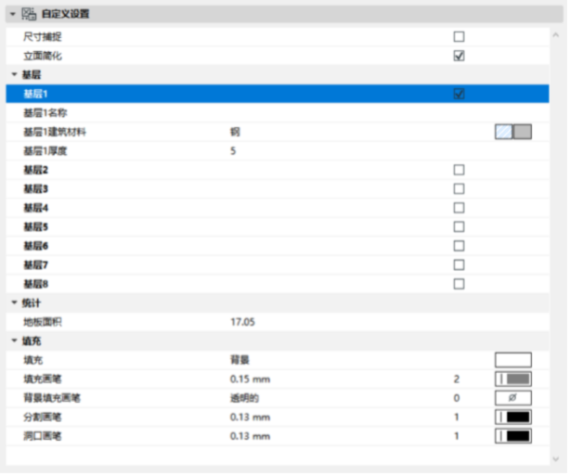Enable the 基层6 checkbox
Image resolution: width=570 pixels, height=476 pixels.
(459, 246)
